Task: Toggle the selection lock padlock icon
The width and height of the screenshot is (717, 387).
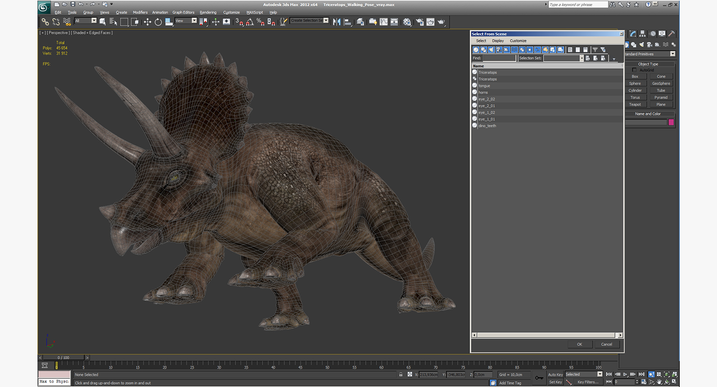Action: (401, 374)
